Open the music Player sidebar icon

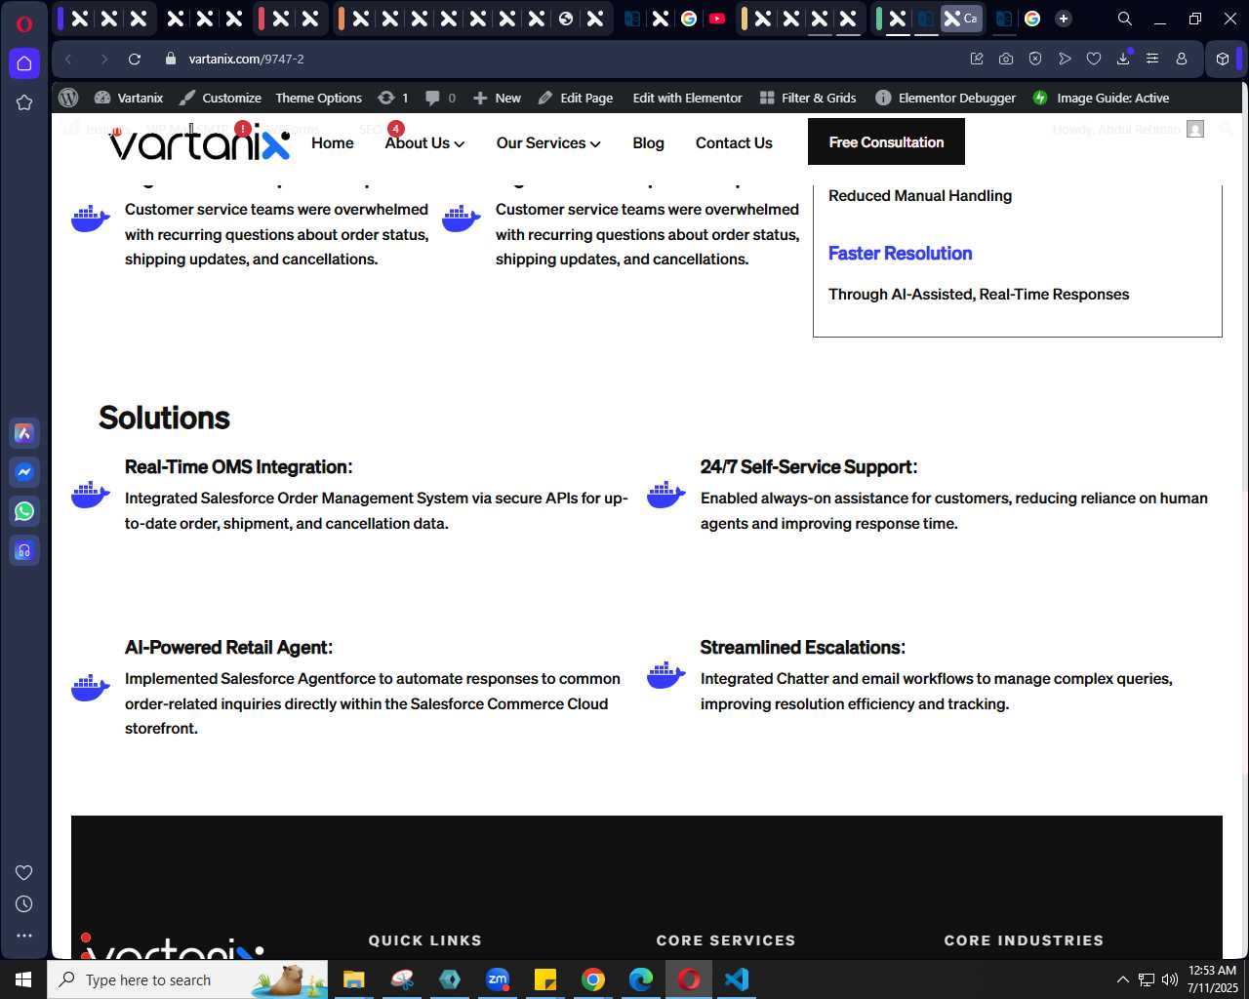pos(24,550)
